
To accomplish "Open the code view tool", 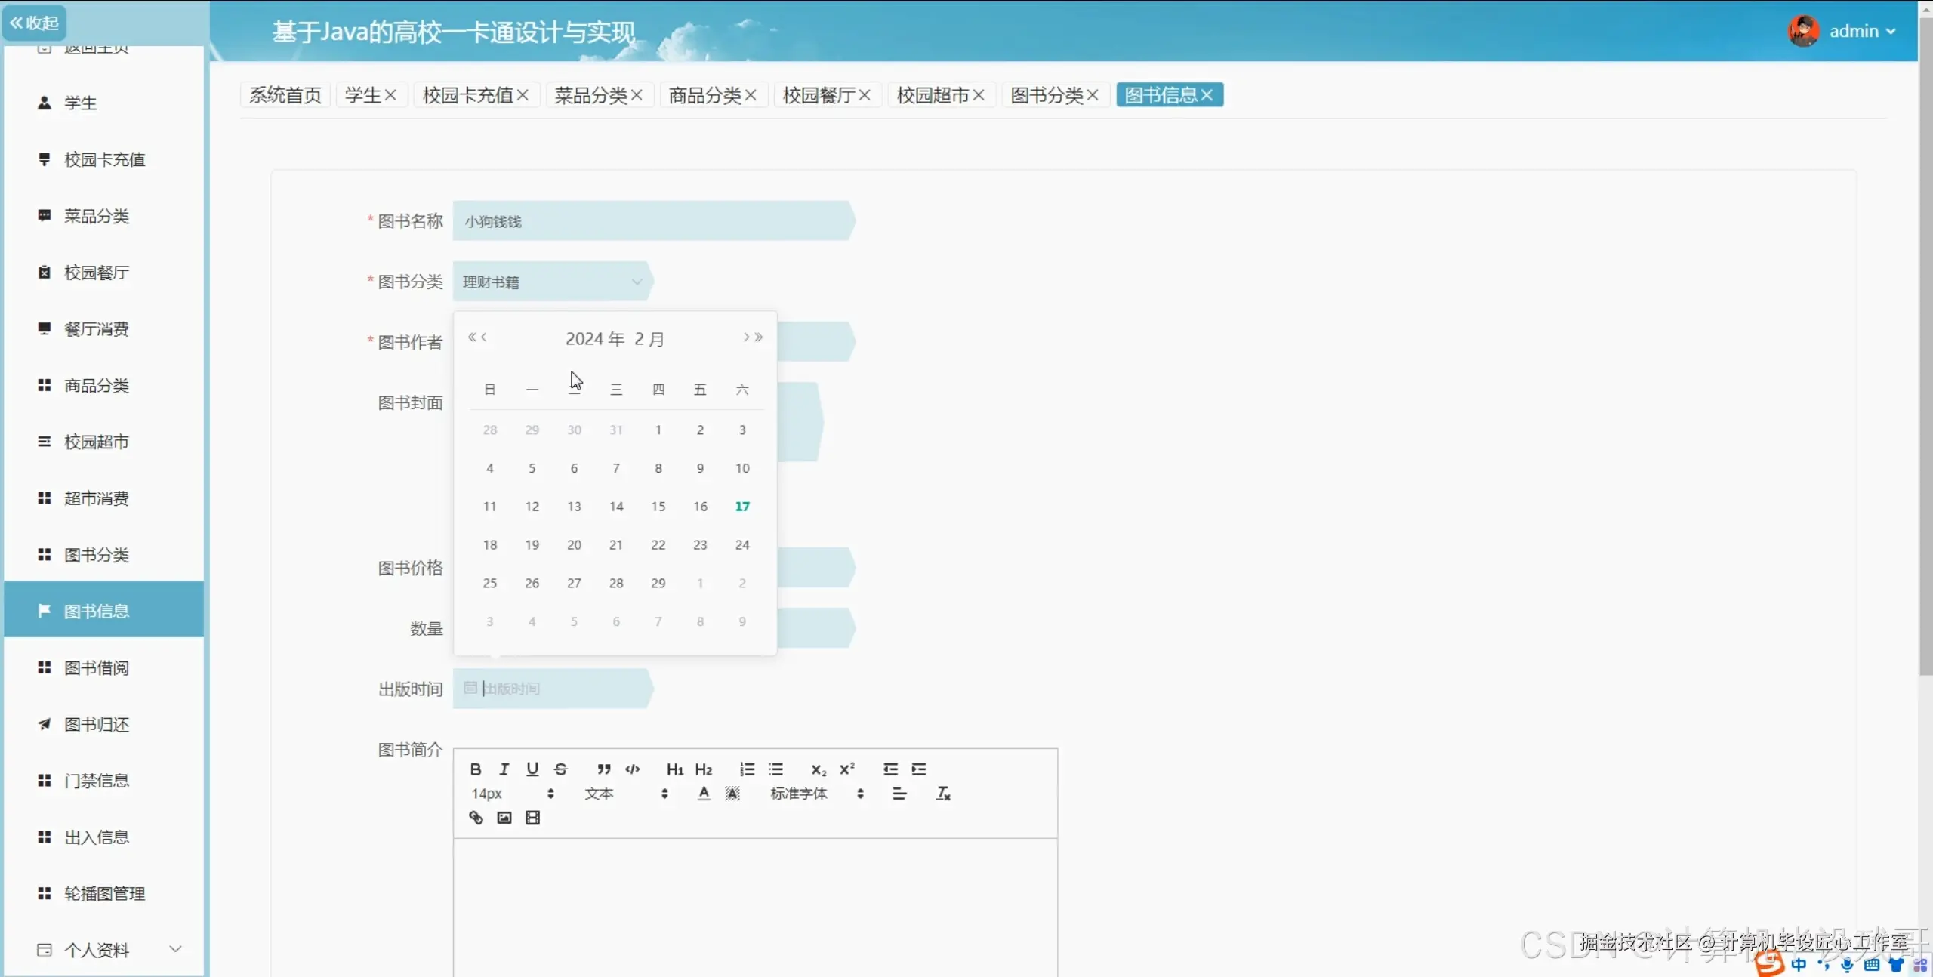I will [633, 769].
